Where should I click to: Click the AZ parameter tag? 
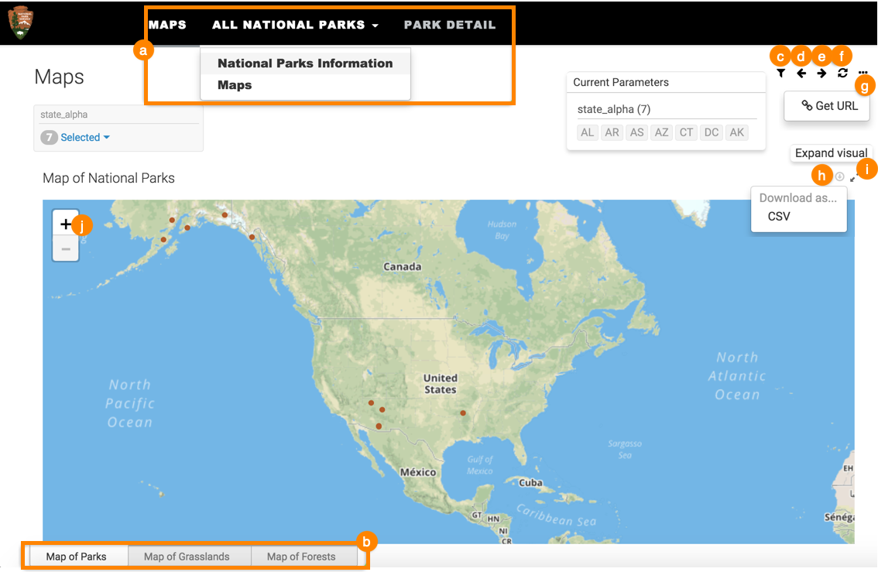point(661,132)
